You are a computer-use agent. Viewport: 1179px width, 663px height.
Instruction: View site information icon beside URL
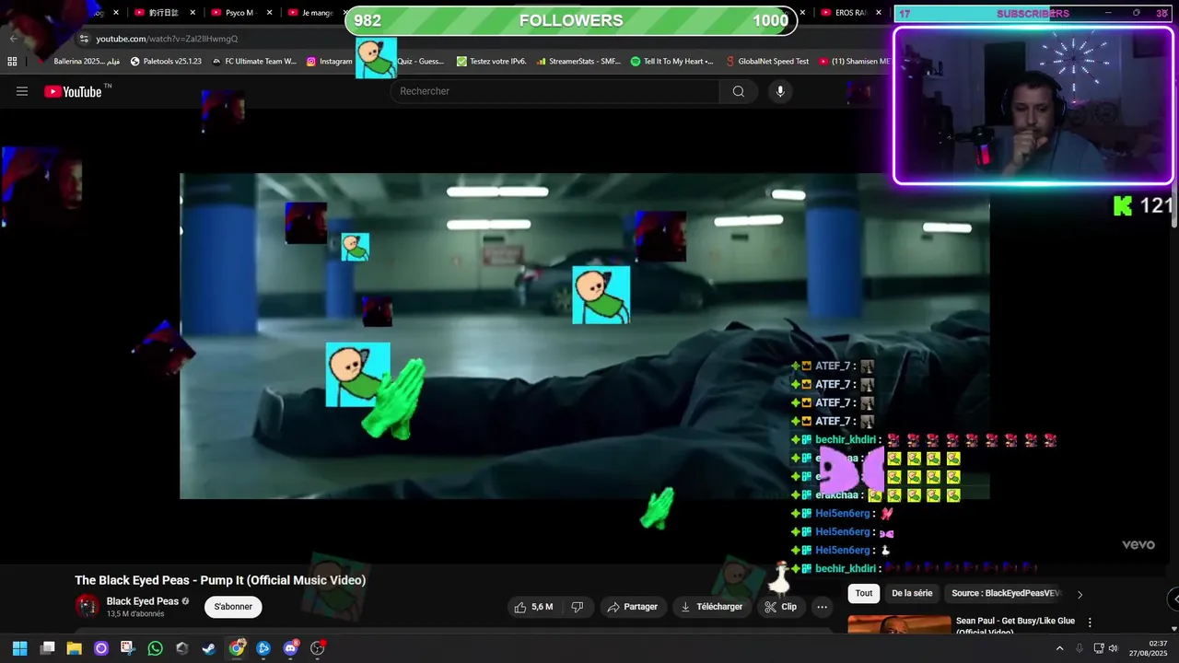coord(84,39)
